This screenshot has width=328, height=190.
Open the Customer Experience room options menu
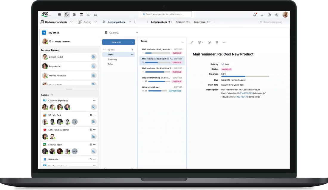point(94,100)
